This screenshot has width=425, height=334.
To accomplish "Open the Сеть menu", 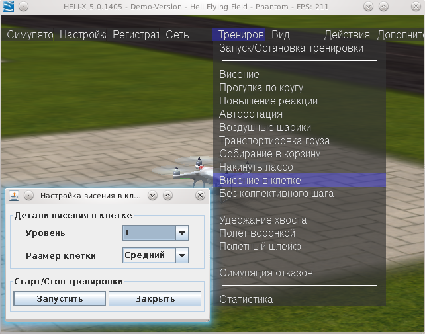I will click(186, 34).
